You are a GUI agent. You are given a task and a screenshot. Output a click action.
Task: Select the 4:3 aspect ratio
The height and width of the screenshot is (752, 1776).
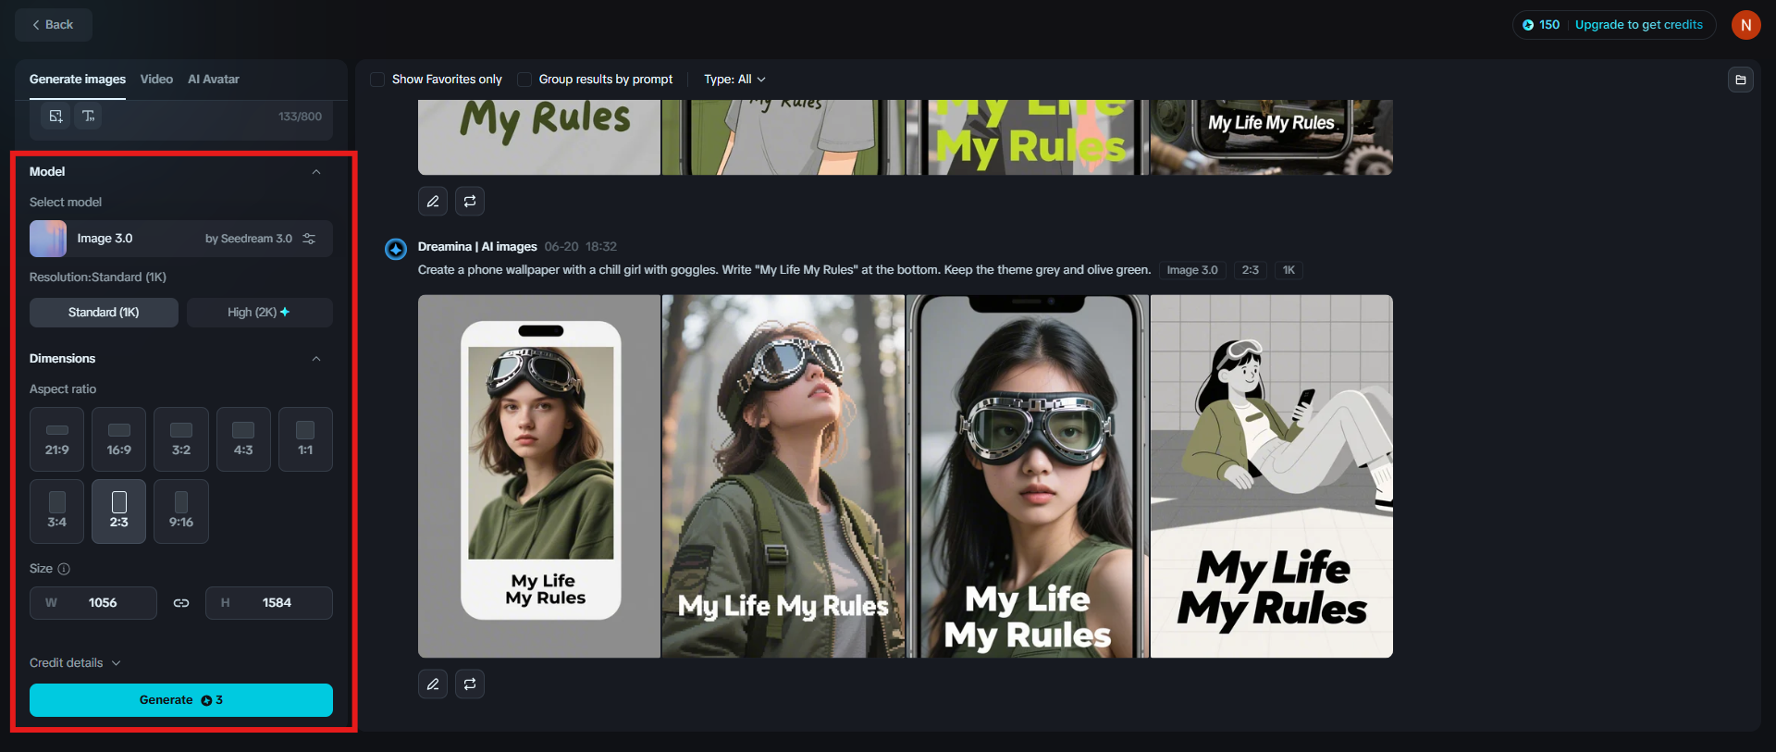pos(243,439)
